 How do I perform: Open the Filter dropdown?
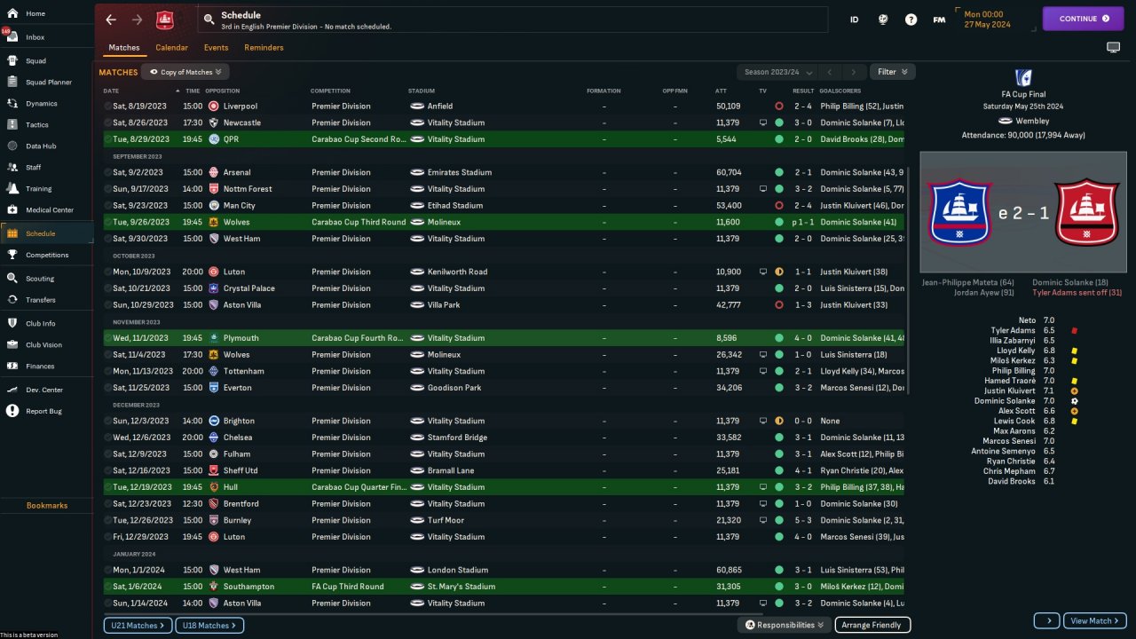pyautogui.click(x=892, y=72)
